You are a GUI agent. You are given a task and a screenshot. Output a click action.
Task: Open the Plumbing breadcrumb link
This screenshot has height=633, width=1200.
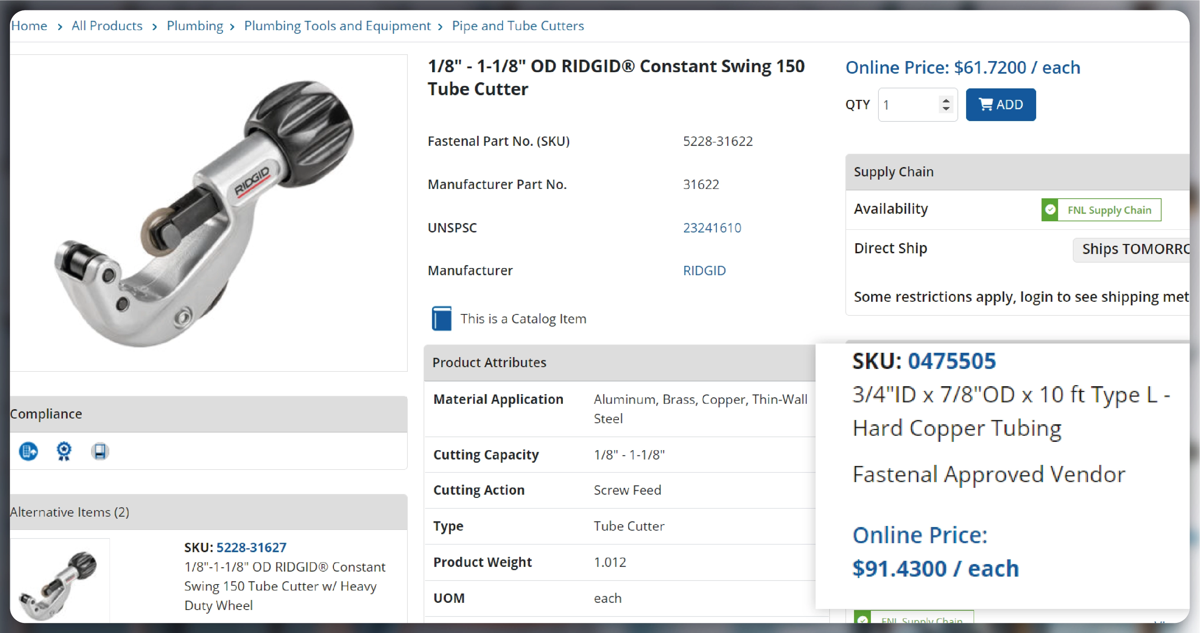(195, 26)
